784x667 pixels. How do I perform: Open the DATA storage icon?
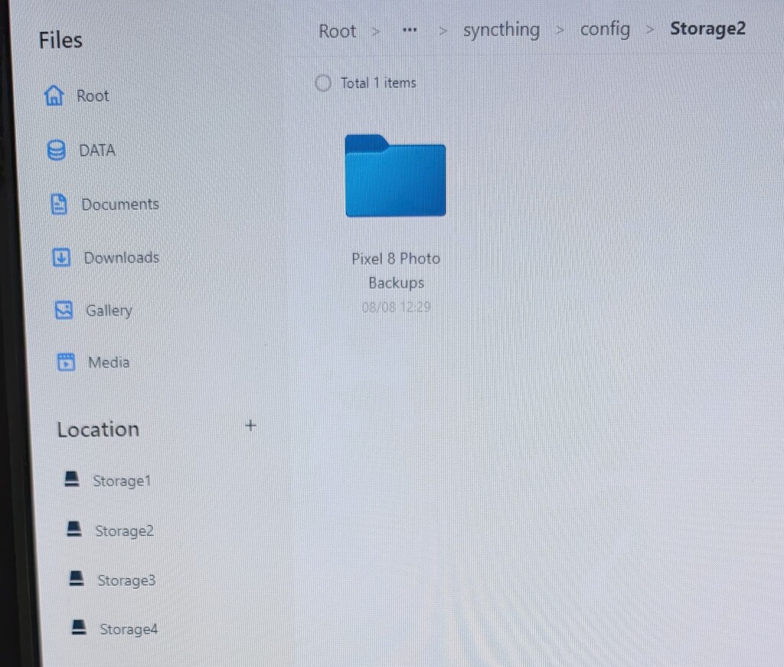(55, 150)
